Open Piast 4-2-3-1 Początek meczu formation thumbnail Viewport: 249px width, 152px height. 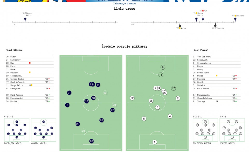click(17, 130)
